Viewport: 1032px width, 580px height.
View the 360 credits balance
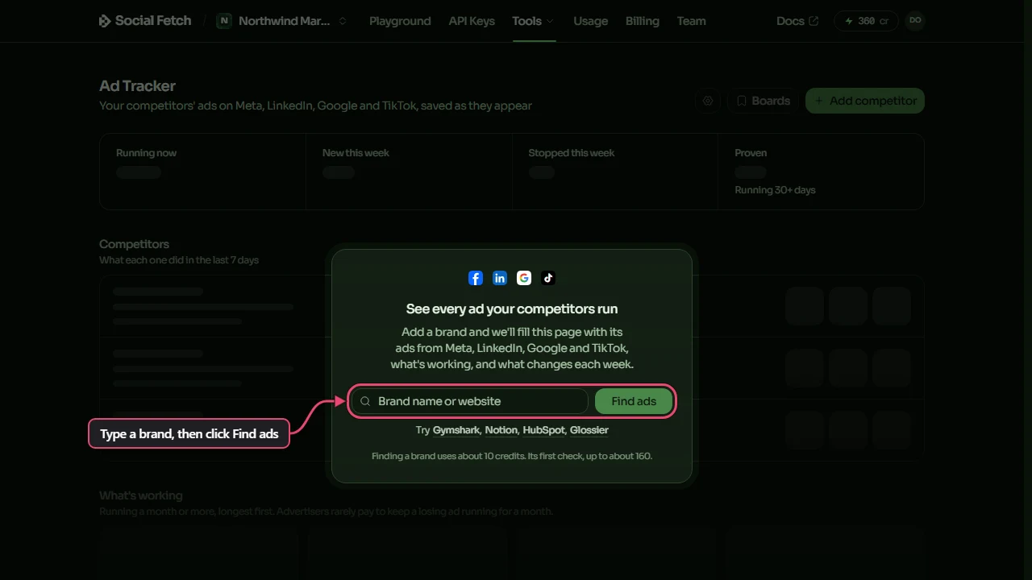pos(867,21)
